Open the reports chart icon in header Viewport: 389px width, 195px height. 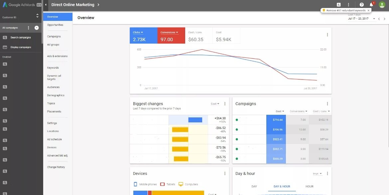point(339,5)
